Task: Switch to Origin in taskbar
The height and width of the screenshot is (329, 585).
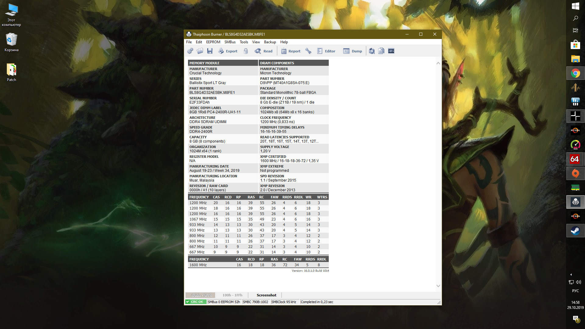Action: pos(576,173)
